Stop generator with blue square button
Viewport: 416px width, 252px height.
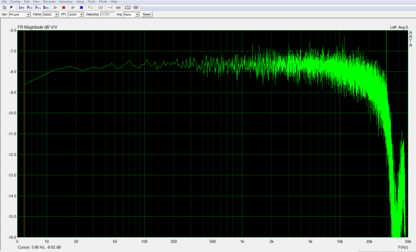point(81,8)
